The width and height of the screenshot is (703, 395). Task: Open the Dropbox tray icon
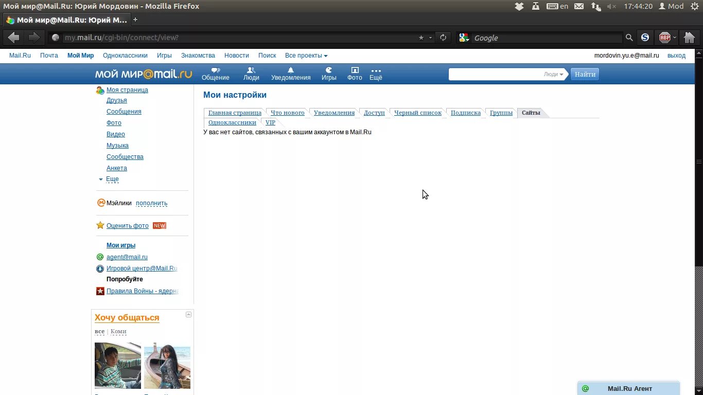tap(519, 6)
